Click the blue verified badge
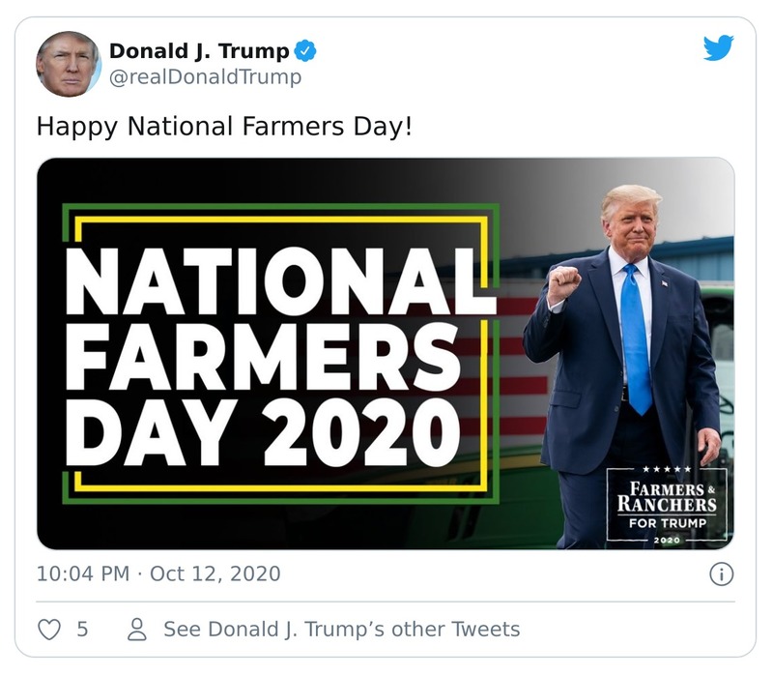 [306, 48]
